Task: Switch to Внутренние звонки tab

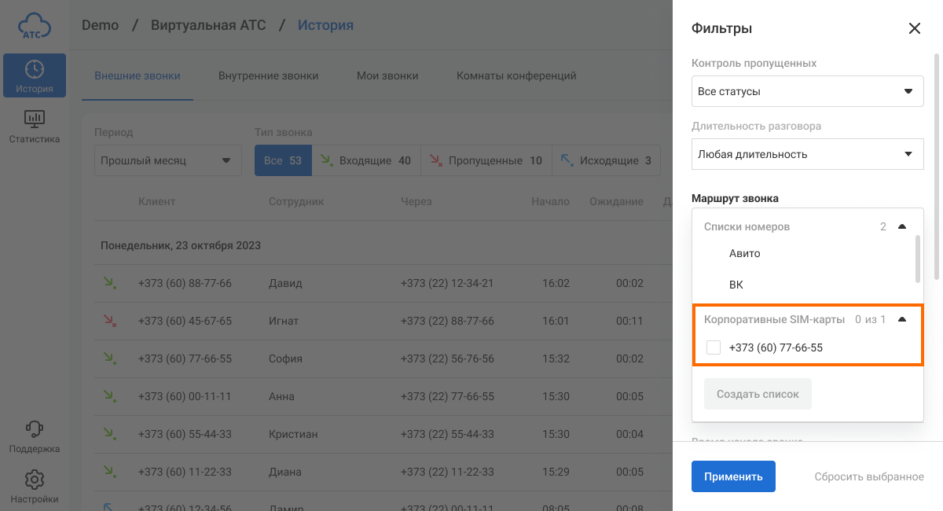Action: [x=268, y=76]
